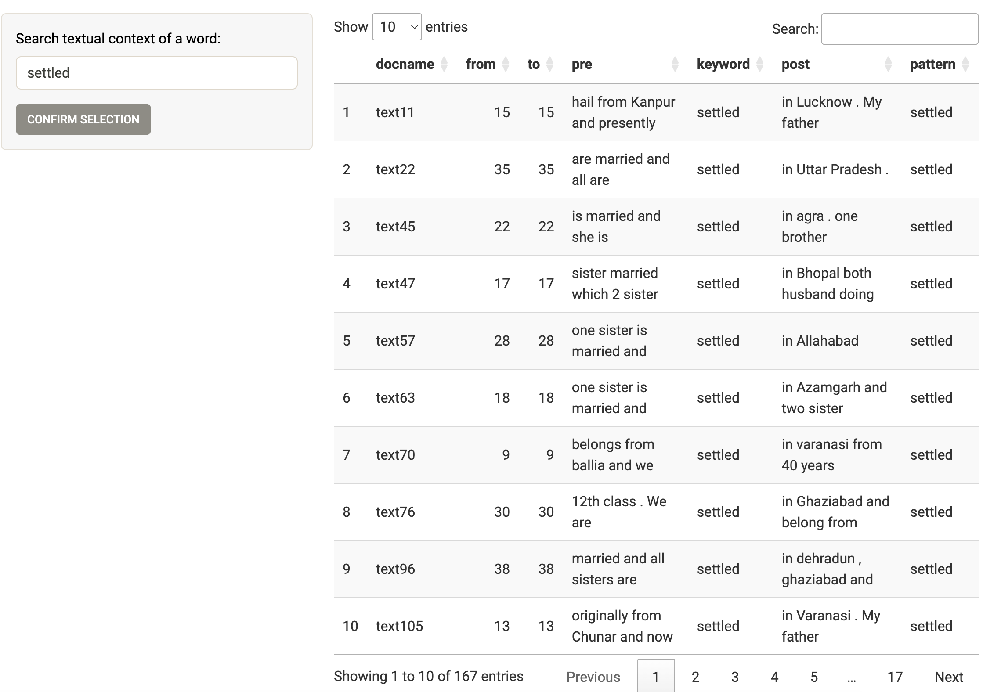Focus the table Search field
Viewport: 983px width, 692px height.
(900, 29)
